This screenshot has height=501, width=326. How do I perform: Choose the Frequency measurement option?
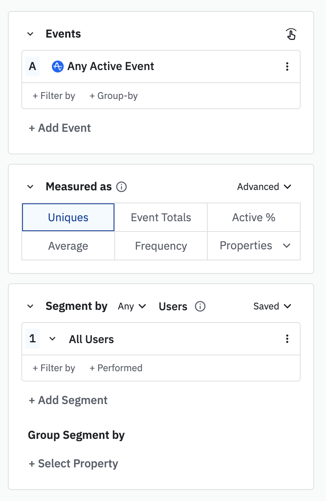pos(161,246)
